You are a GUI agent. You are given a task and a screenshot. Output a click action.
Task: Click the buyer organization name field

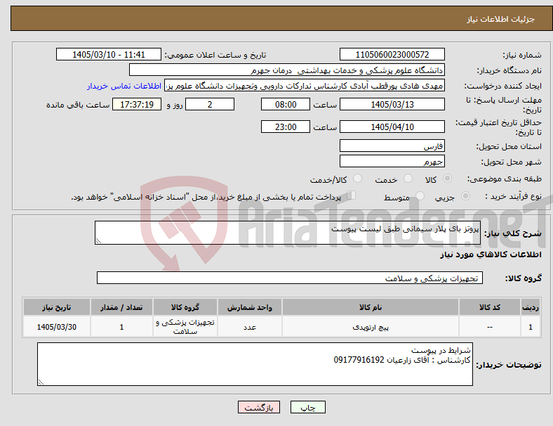(287, 70)
